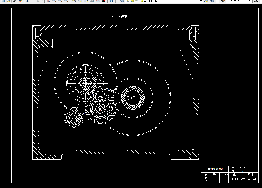Select the scale value 1:1.5 cell

(x=242, y=167)
